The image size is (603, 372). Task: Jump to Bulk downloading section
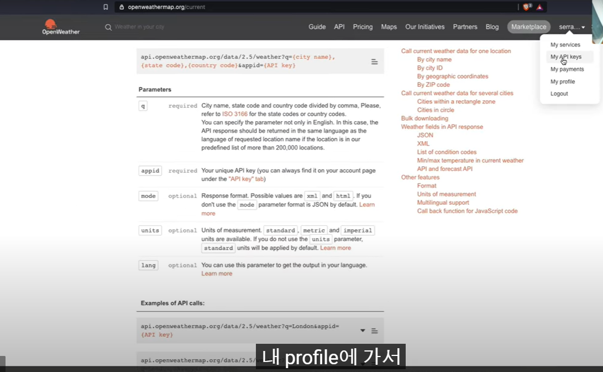(424, 118)
